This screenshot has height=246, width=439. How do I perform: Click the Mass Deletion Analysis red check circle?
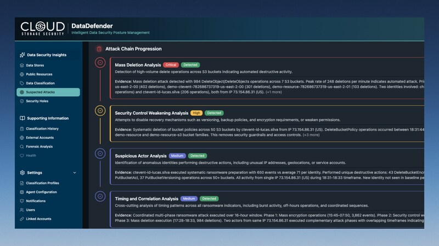click(x=99, y=63)
